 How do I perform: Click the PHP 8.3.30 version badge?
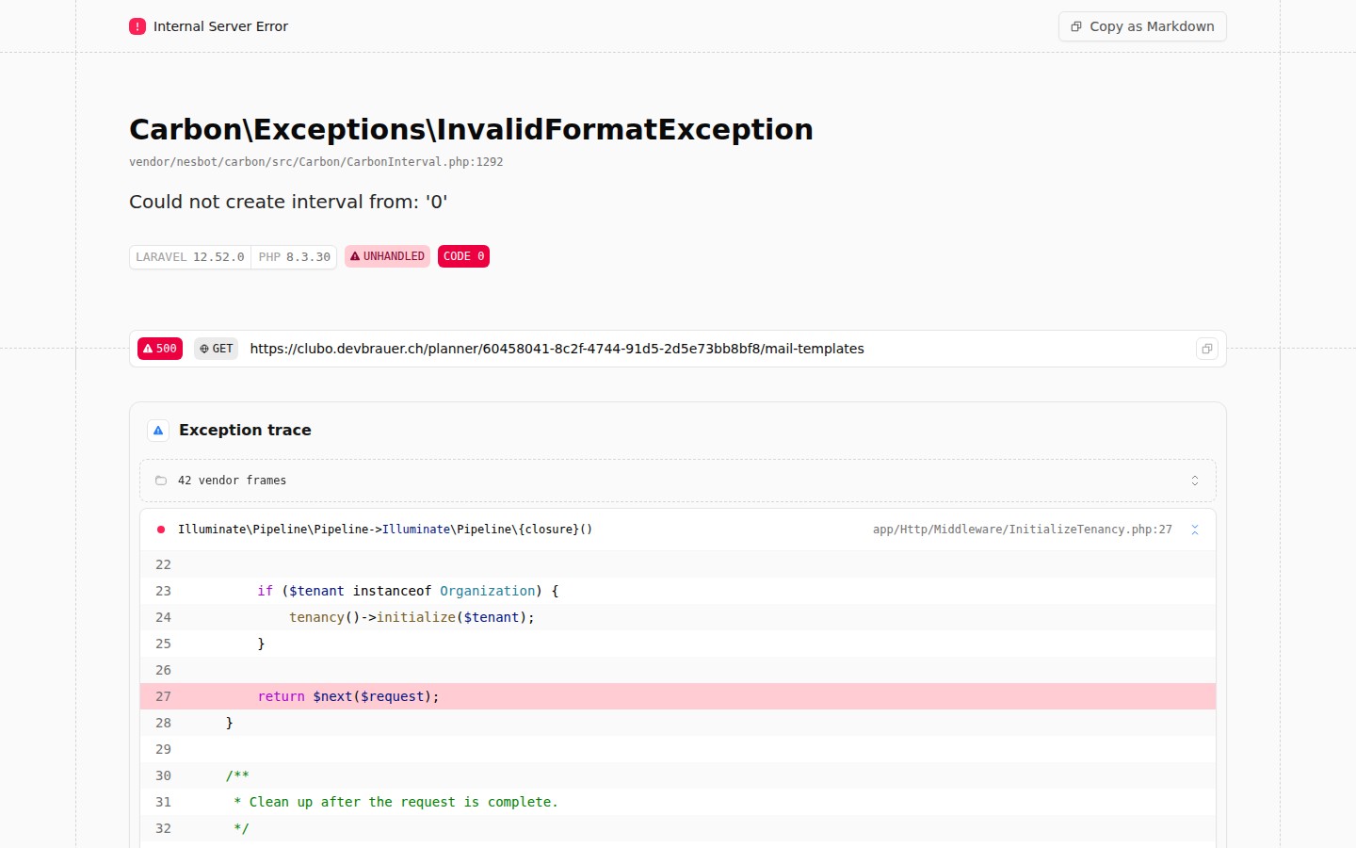pos(294,257)
